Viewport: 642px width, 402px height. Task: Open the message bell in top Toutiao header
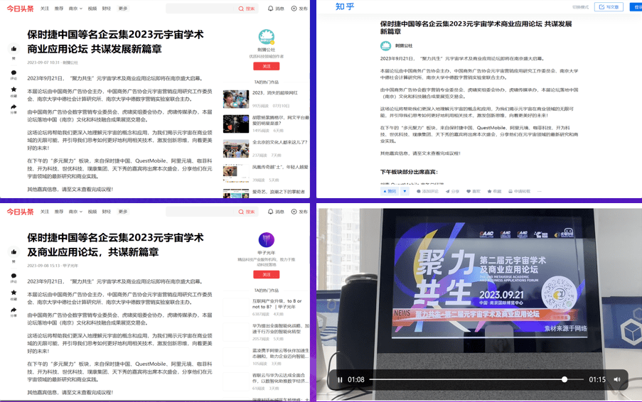pos(271,9)
